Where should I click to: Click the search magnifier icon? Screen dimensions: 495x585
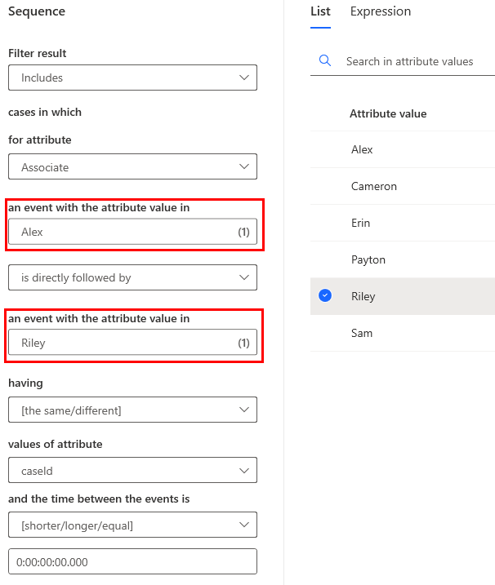324,60
